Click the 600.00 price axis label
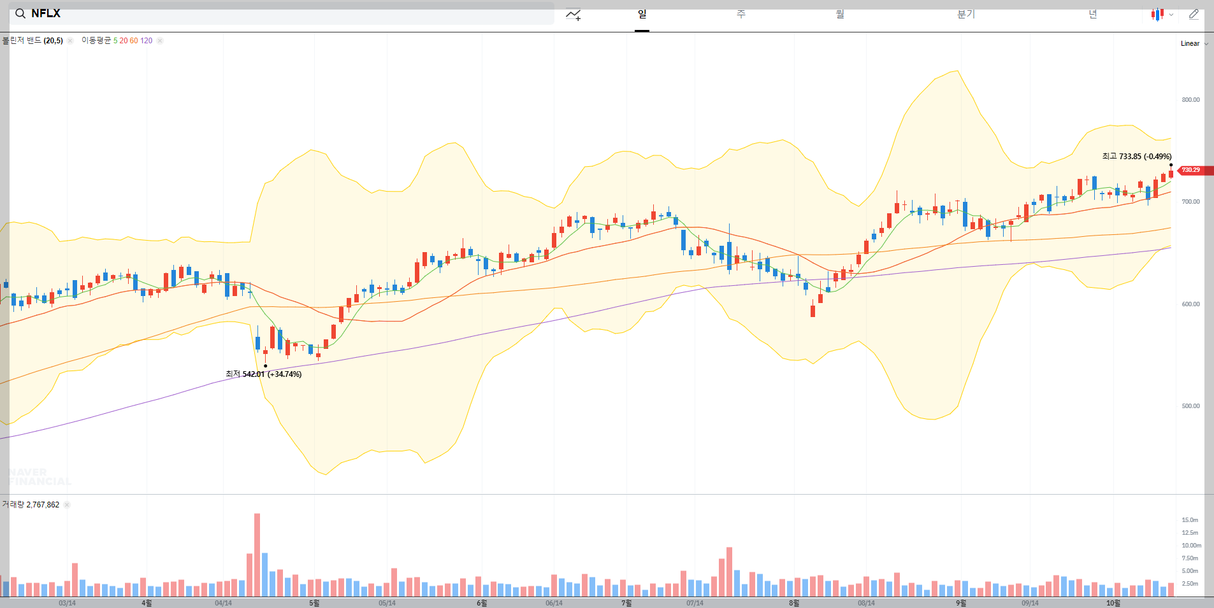The image size is (1214, 608). (1190, 304)
